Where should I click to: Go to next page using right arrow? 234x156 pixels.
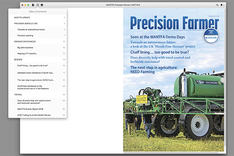tap(223, 80)
